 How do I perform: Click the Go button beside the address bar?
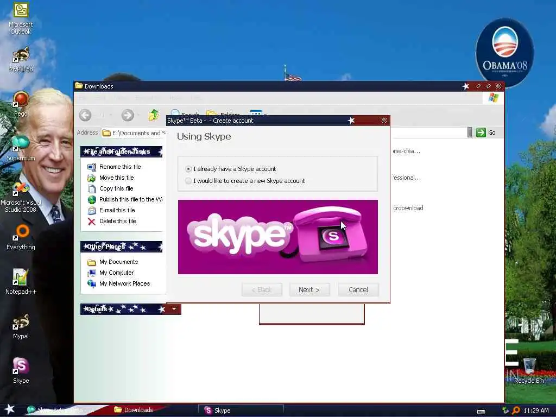pos(486,132)
